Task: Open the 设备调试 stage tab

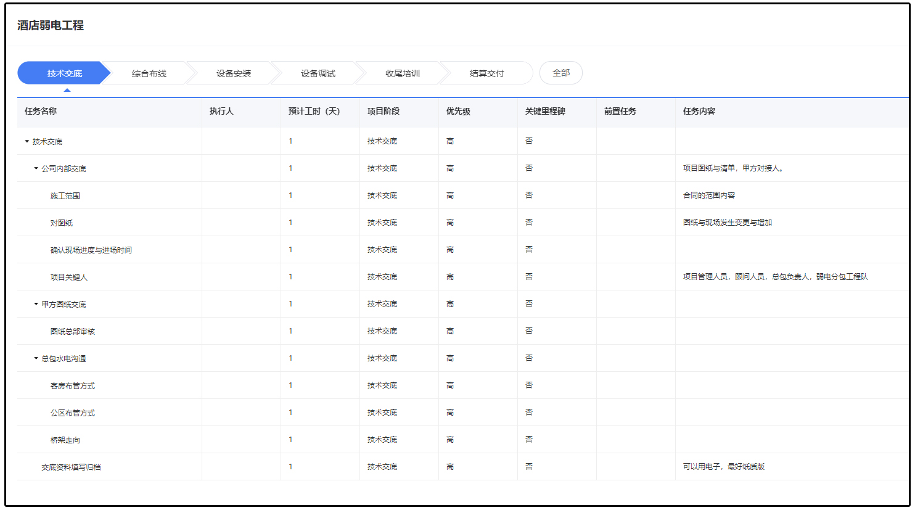Action: point(318,73)
